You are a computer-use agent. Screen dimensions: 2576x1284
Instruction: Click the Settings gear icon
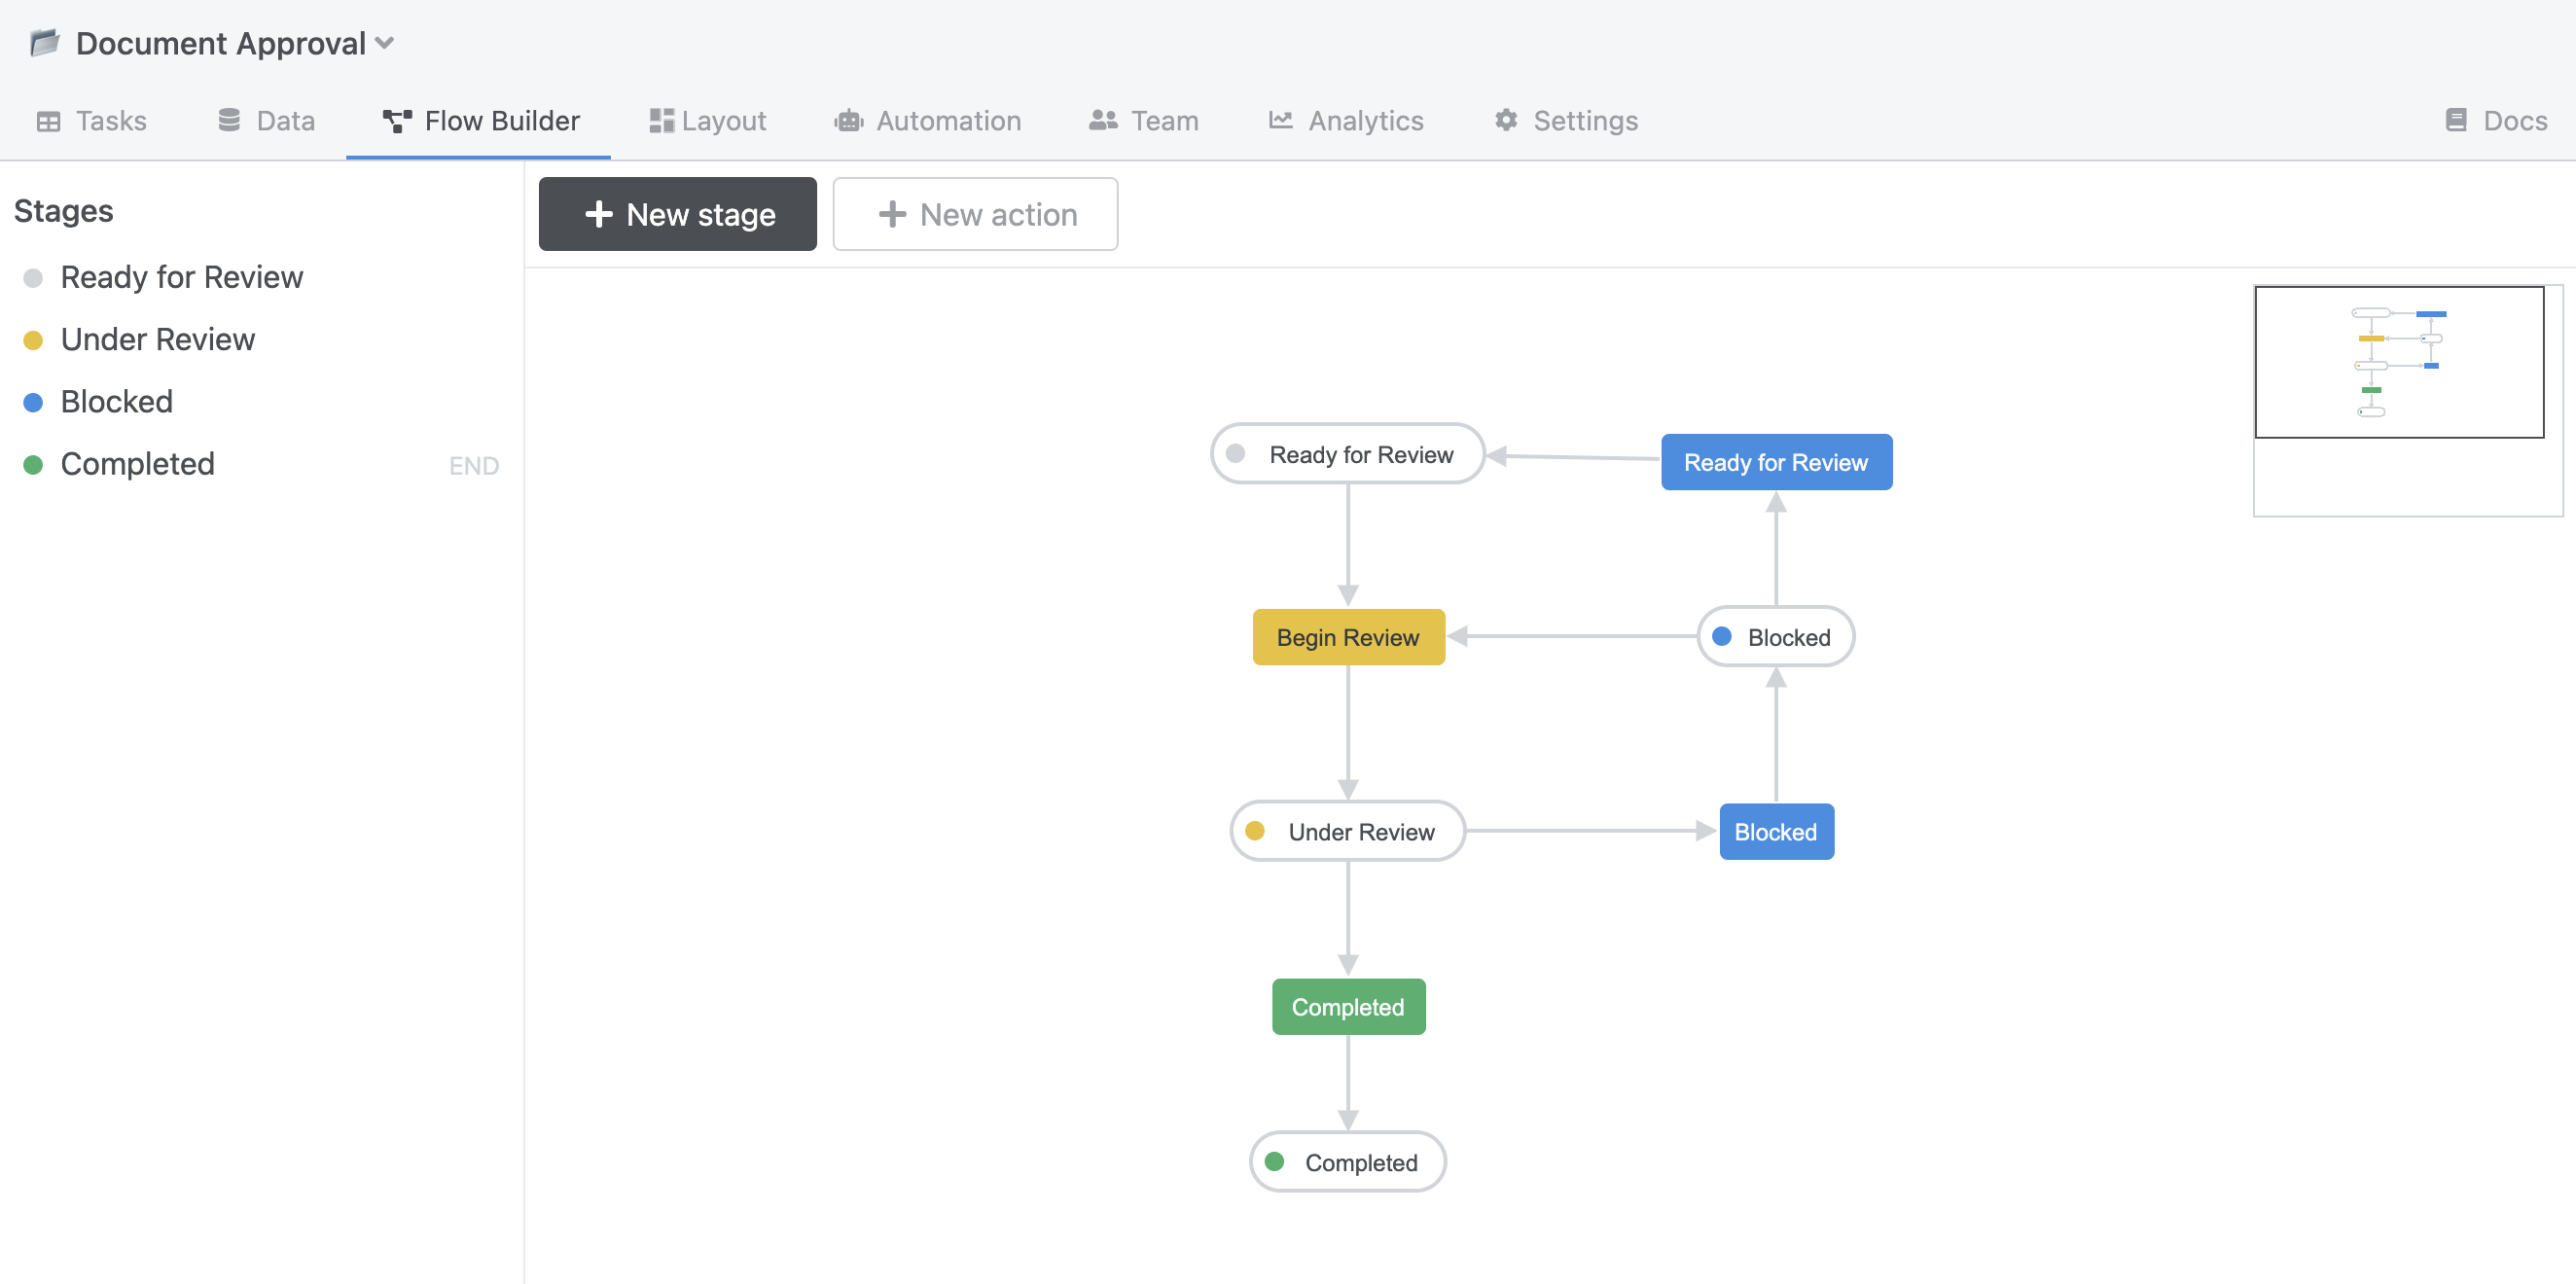click(1506, 120)
